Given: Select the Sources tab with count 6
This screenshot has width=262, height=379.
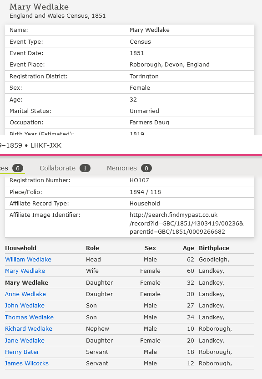Looking at the screenshot, I should 11,168.
